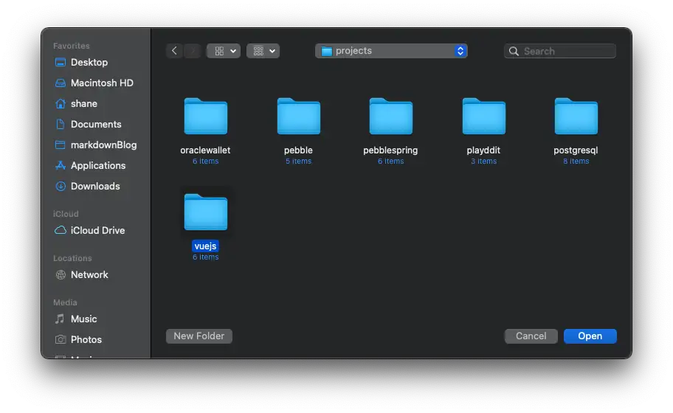This screenshot has width=673, height=413.
Task: Click the Music note icon in sidebar
Action: tap(60, 319)
